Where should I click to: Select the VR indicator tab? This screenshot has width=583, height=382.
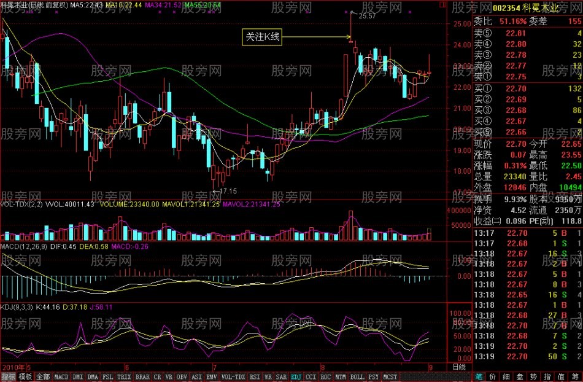click(169, 377)
